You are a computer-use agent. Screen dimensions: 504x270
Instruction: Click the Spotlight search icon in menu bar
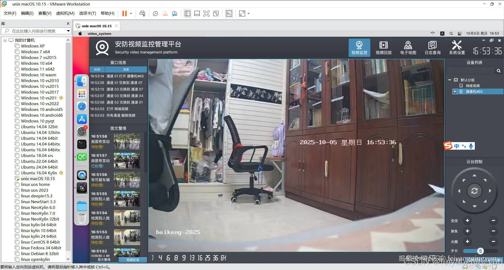pyautogui.click(x=451, y=34)
